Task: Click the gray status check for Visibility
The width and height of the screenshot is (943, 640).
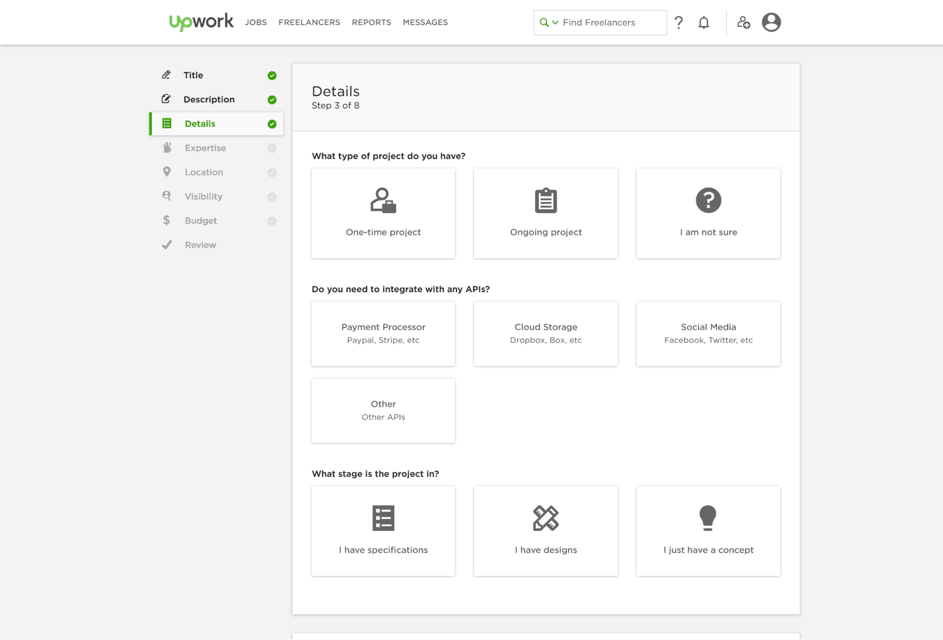Action: (272, 197)
